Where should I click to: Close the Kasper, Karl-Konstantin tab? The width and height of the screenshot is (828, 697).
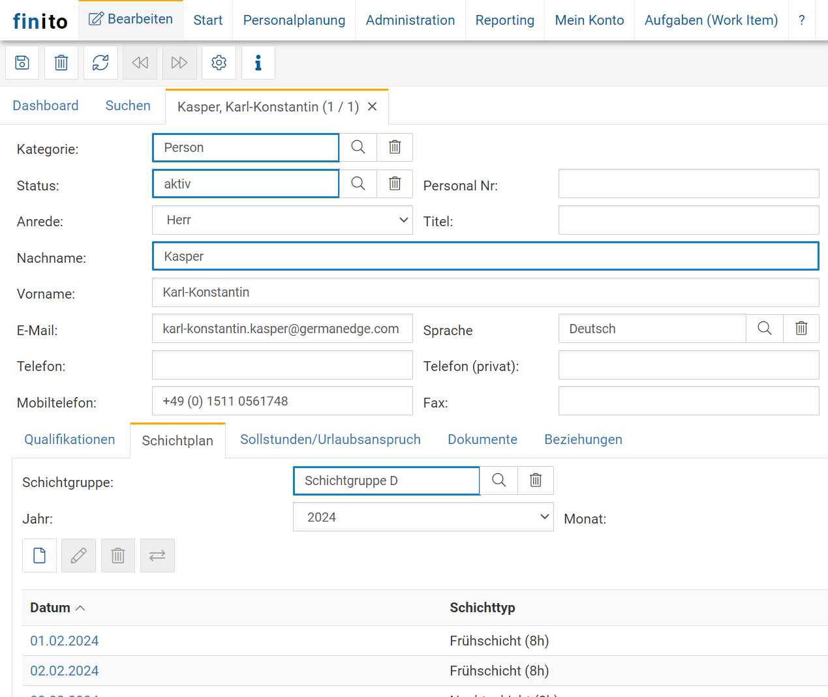(x=373, y=107)
